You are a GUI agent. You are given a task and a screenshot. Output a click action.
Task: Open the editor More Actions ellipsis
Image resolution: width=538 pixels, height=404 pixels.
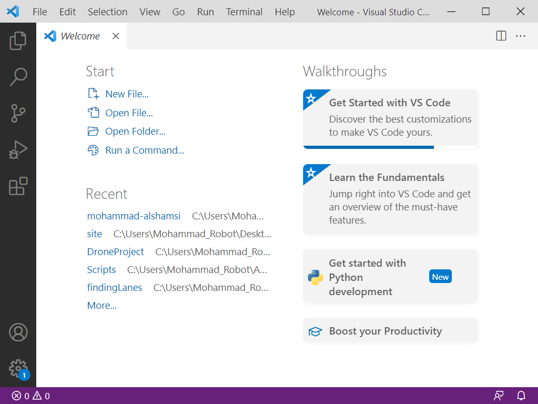click(521, 36)
